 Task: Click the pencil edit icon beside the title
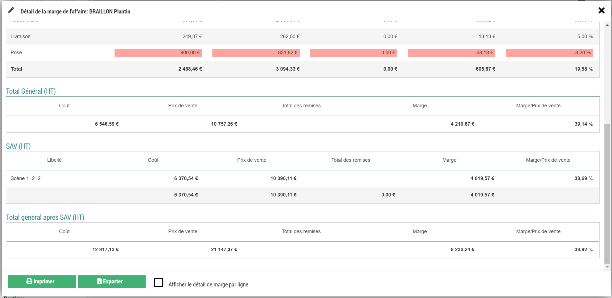coord(11,10)
